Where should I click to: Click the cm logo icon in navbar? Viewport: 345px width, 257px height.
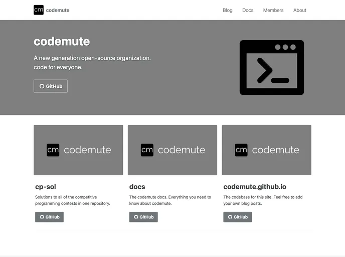39,10
